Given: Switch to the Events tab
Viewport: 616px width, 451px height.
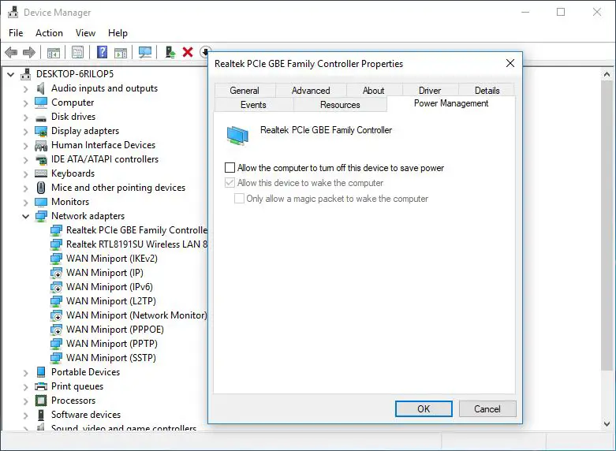Looking at the screenshot, I should pos(253,105).
